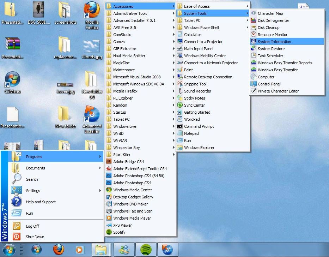Choose Run in the Start menu
329x257 pixels.
(56, 213)
